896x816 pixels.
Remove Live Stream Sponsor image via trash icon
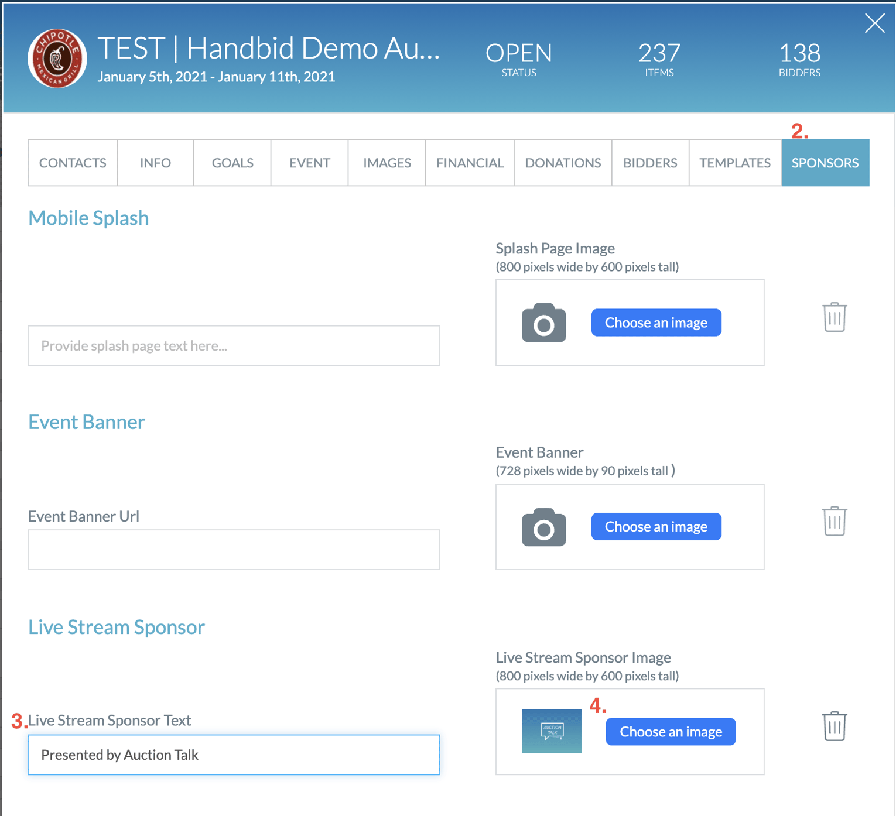point(834,726)
